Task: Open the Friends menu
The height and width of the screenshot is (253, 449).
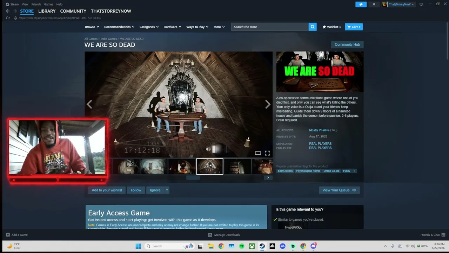Action: pyautogui.click(x=36, y=4)
